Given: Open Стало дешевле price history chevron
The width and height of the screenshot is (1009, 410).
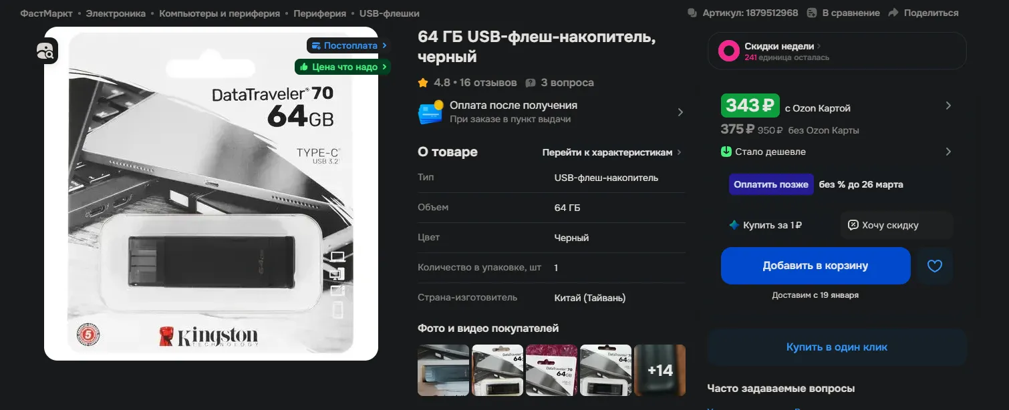Looking at the screenshot, I should click(x=948, y=152).
